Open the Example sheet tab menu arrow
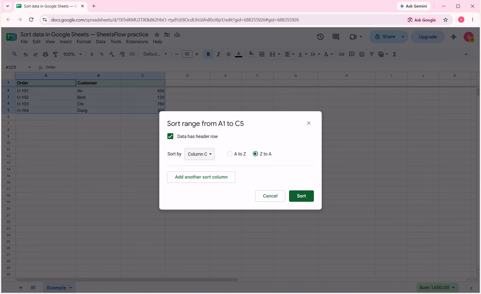The height and width of the screenshot is (294, 481). pos(71,288)
